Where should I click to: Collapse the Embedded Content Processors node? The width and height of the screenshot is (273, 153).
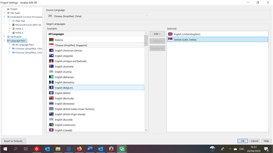[x=4, y=17]
